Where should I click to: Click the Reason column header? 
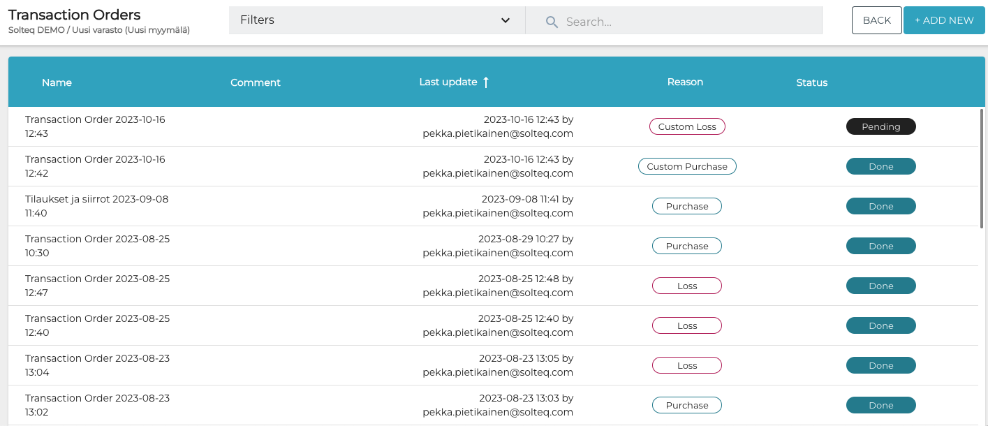(x=685, y=82)
